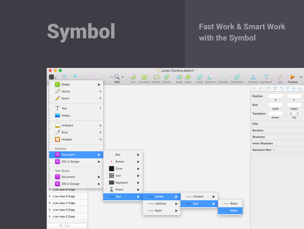Screen dimensions: 304x229
Task: Open the Keyboard symbol submenu
Action: pyautogui.click(x=123, y=183)
